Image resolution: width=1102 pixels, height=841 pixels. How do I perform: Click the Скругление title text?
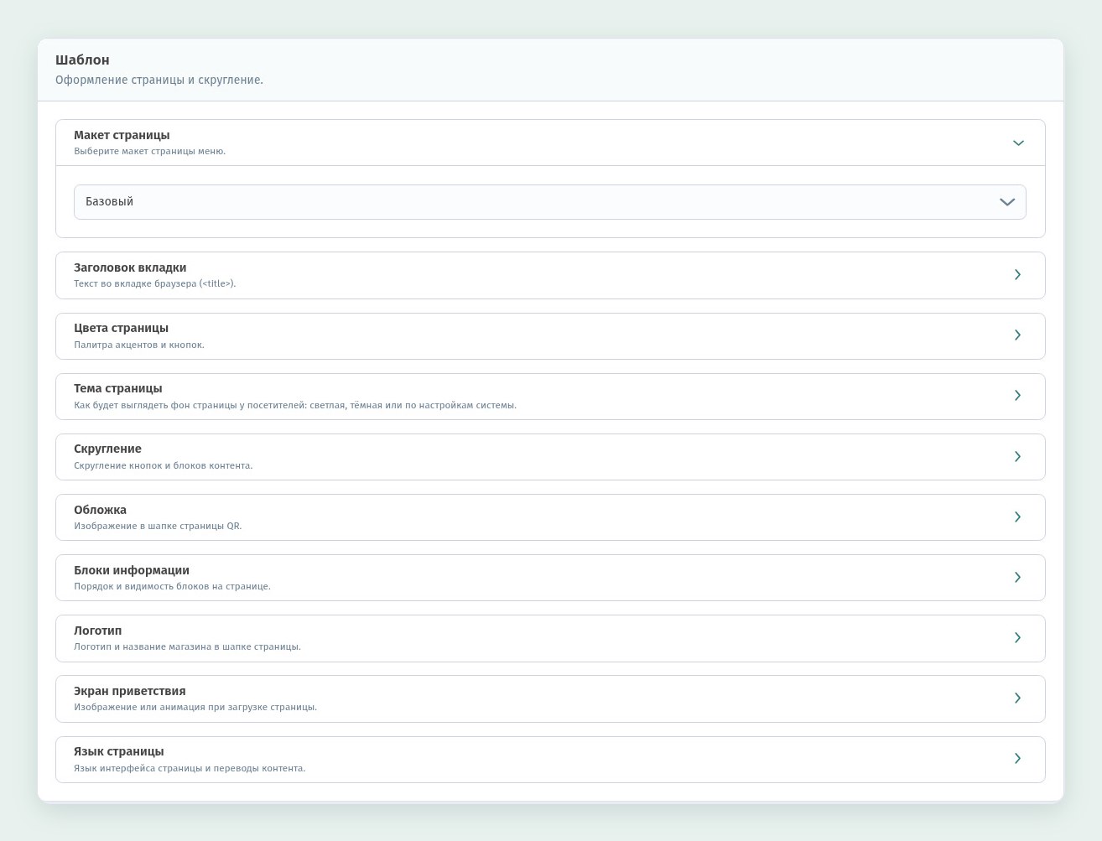pyautogui.click(x=107, y=449)
